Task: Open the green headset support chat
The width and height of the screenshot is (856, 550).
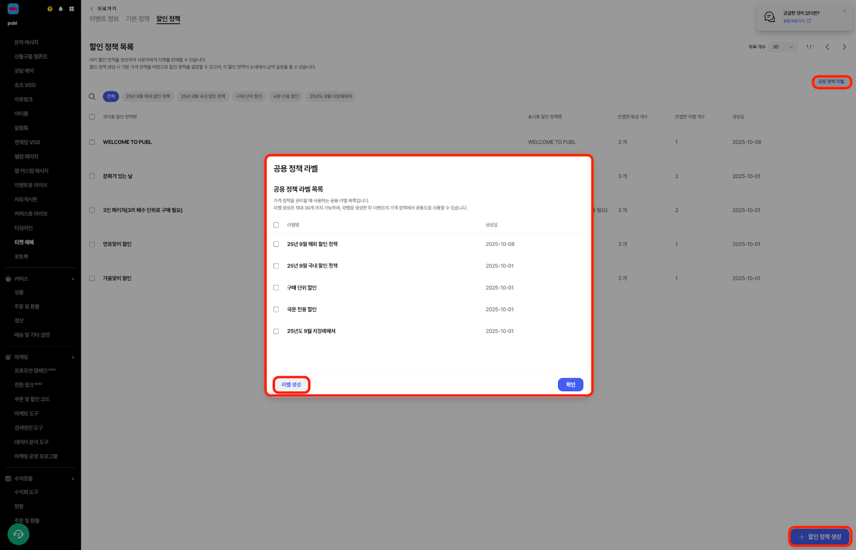Action: coord(18,534)
